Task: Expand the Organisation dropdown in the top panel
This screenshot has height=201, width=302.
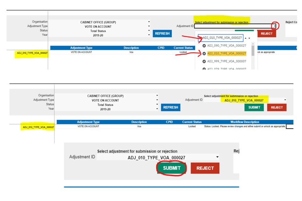Action: (x=149, y=22)
